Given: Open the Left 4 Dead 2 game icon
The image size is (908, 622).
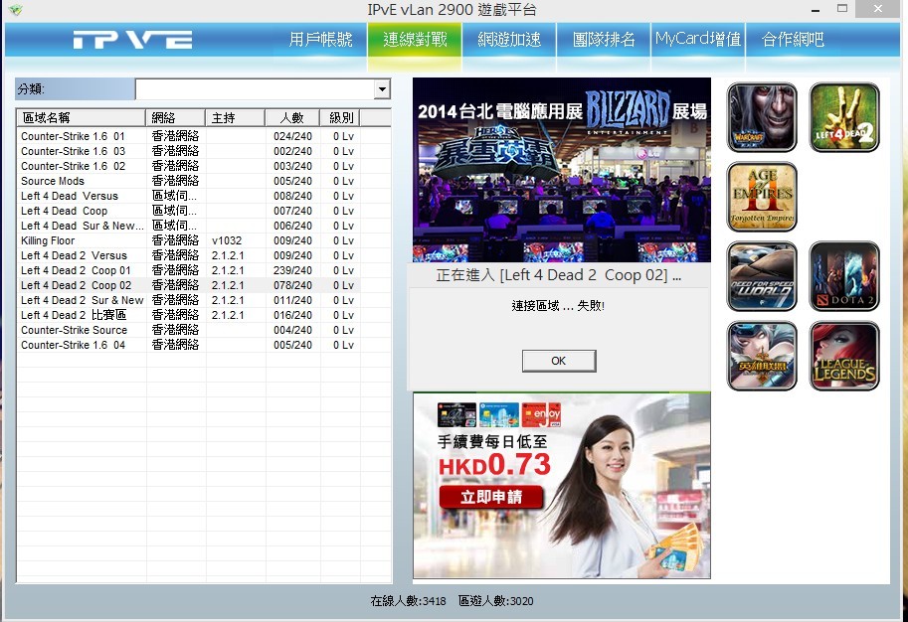Looking at the screenshot, I should 844,117.
